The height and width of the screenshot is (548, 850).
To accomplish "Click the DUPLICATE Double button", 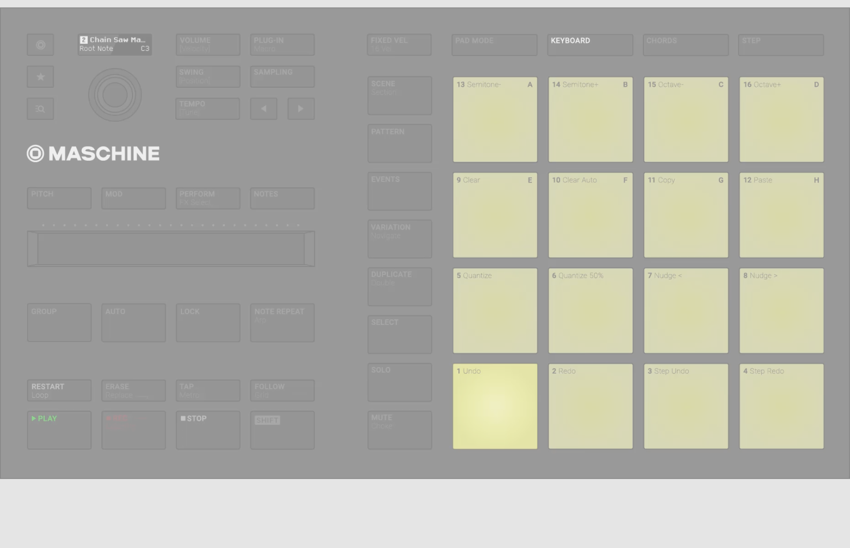I will point(400,287).
